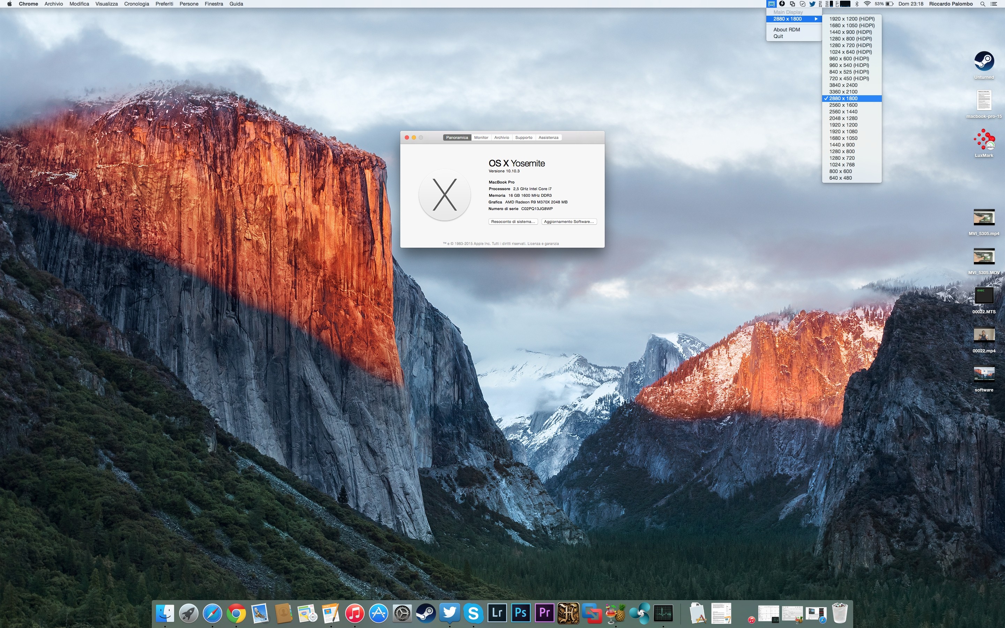1005x628 pixels.
Task: Click the Steam icon in the dock
Action: (426, 613)
